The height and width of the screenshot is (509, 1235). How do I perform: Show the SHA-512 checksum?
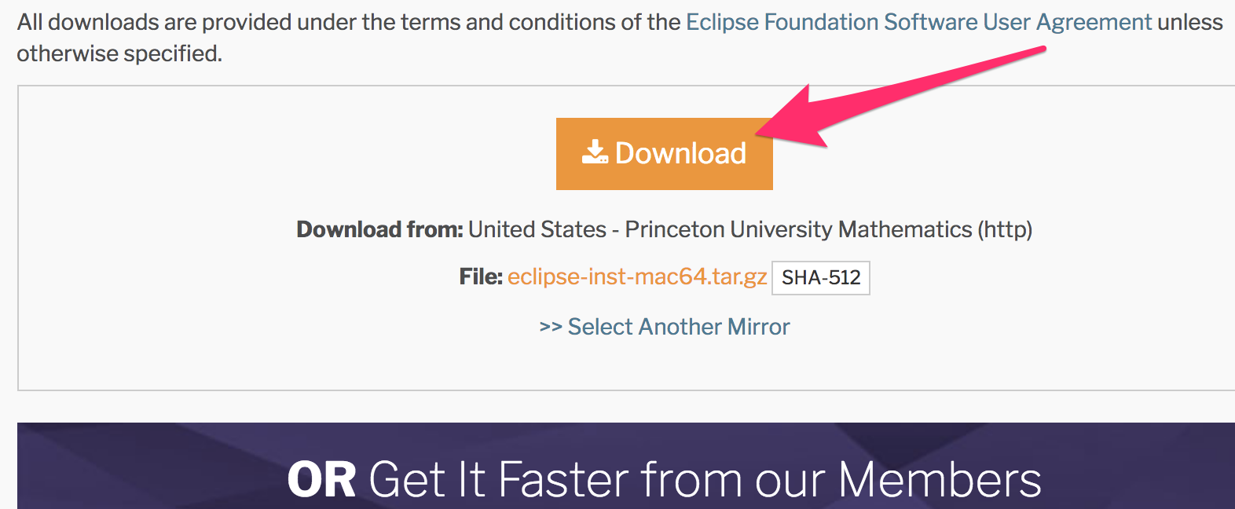(821, 278)
